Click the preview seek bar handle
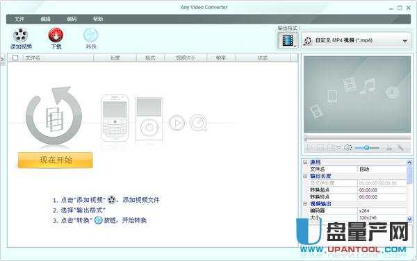The width and height of the screenshot is (417, 261). click(x=306, y=138)
